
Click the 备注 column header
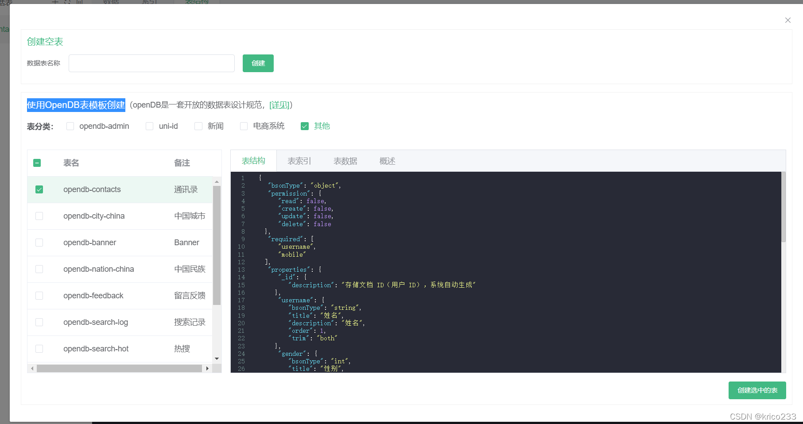[182, 163]
